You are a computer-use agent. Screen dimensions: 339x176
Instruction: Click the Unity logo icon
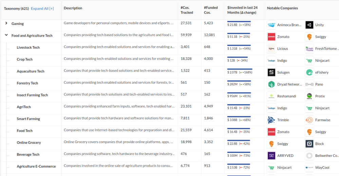coord(309,25)
